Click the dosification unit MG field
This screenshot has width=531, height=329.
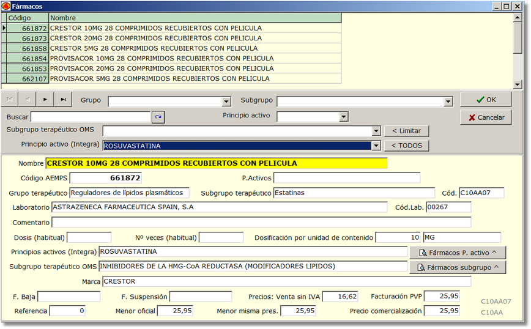pos(462,237)
